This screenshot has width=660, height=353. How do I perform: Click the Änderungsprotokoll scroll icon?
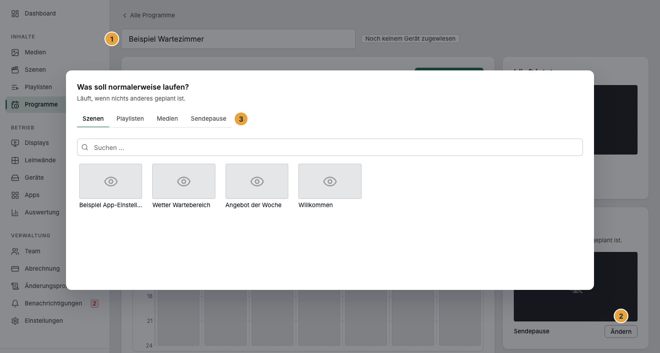pyautogui.click(x=15, y=286)
